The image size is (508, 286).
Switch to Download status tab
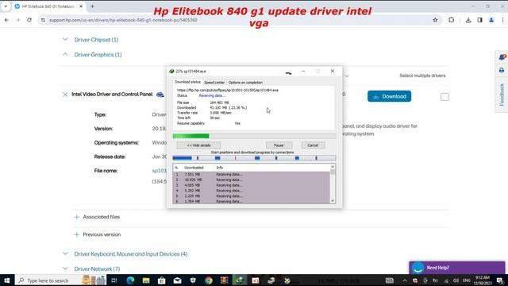(x=187, y=82)
